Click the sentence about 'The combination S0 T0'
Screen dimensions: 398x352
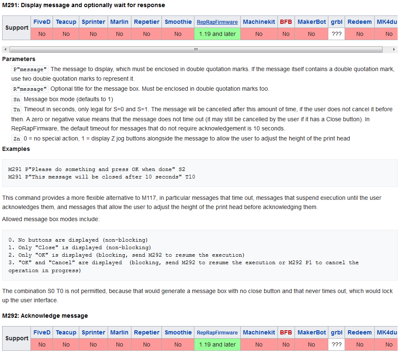pos(197,296)
